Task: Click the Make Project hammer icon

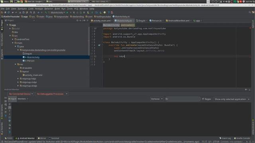Action: [x=46, y=12]
